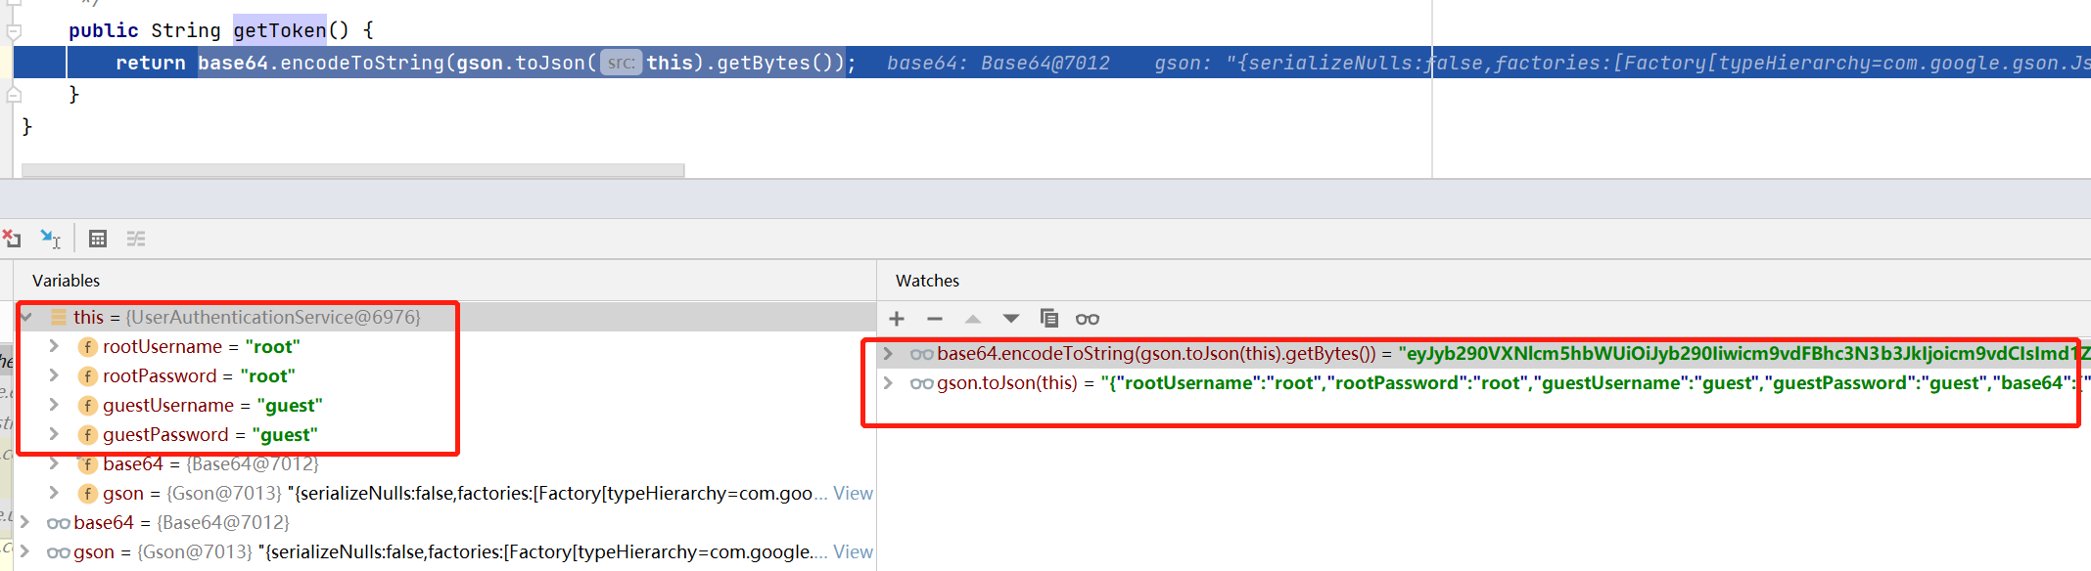Expand the rootPassword field node
This screenshot has height=571, width=2091.
pos(54,375)
